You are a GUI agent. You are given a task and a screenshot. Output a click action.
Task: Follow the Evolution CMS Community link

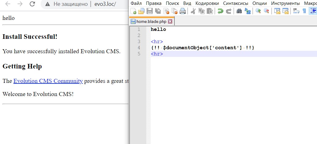tap(48, 81)
